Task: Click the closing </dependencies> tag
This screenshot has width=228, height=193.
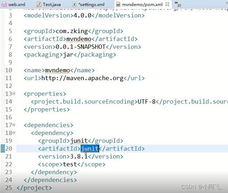Action: (x=50, y=180)
